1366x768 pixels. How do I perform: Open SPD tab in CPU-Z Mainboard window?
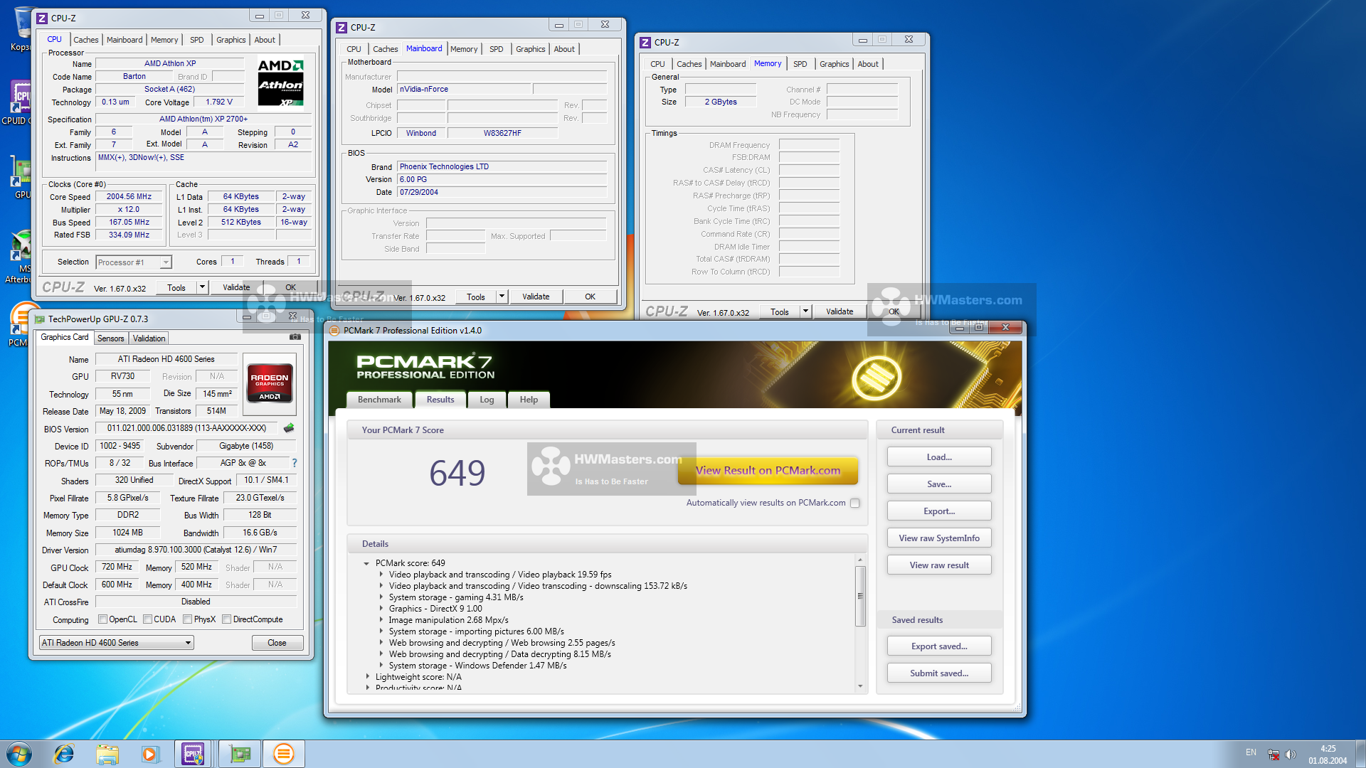pyautogui.click(x=497, y=49)
